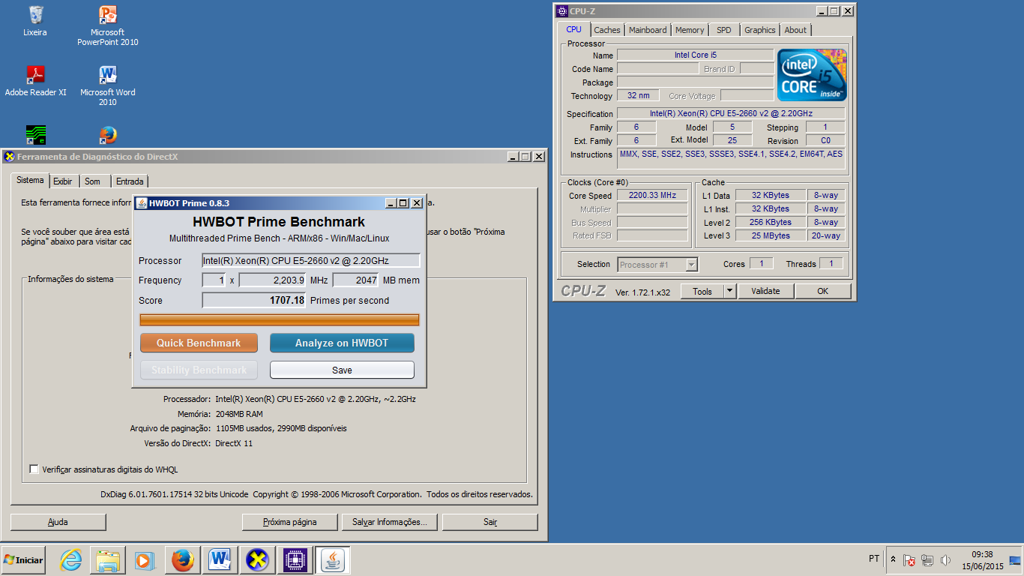
Task: Select the Entrada tab in DirectX tool
Action: (130, 181)
